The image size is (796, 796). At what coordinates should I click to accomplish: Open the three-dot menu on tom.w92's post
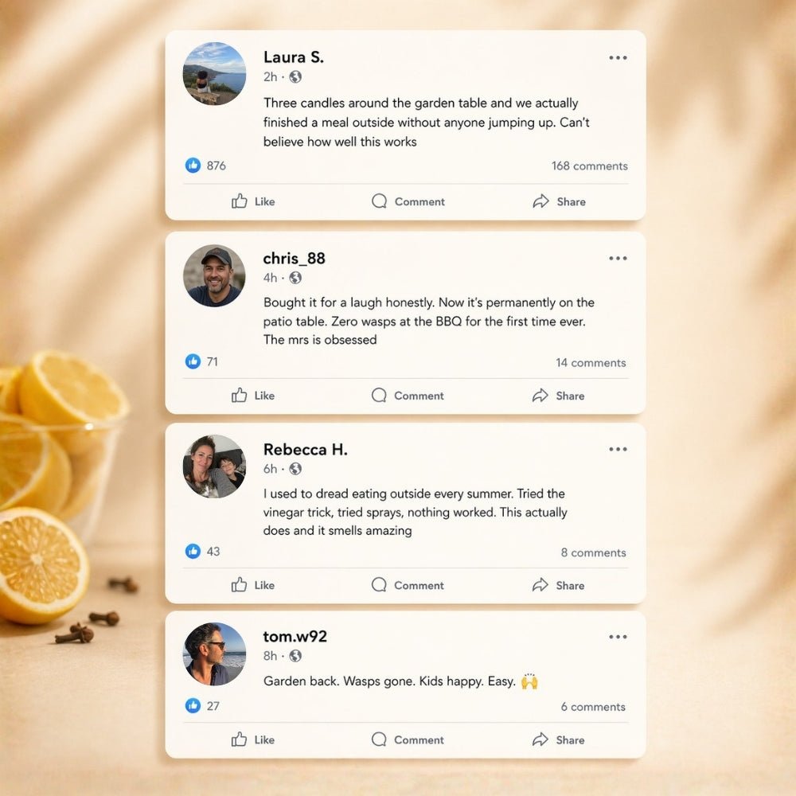tap(618, 637)
